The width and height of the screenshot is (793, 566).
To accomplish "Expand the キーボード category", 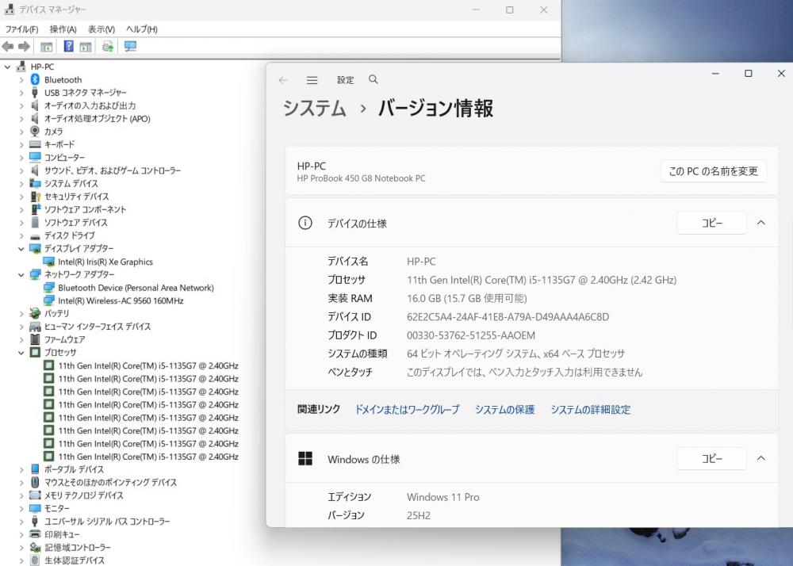I will 21,145.
